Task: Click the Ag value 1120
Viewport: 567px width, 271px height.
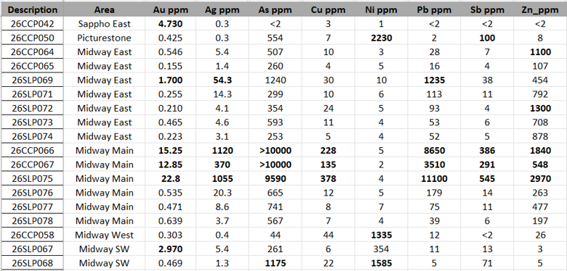Action: 221,150
